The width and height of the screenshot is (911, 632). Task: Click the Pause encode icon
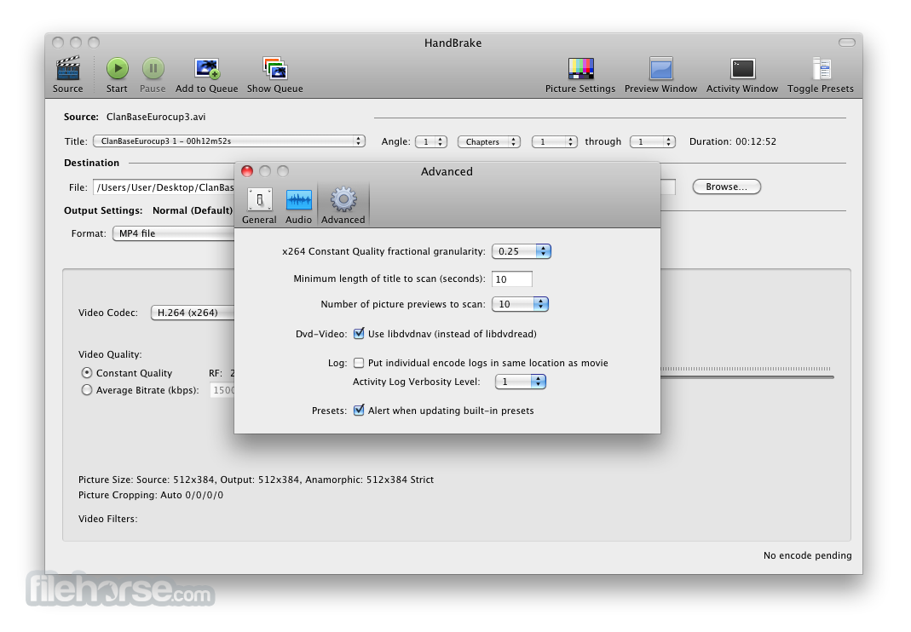[153, 68]
